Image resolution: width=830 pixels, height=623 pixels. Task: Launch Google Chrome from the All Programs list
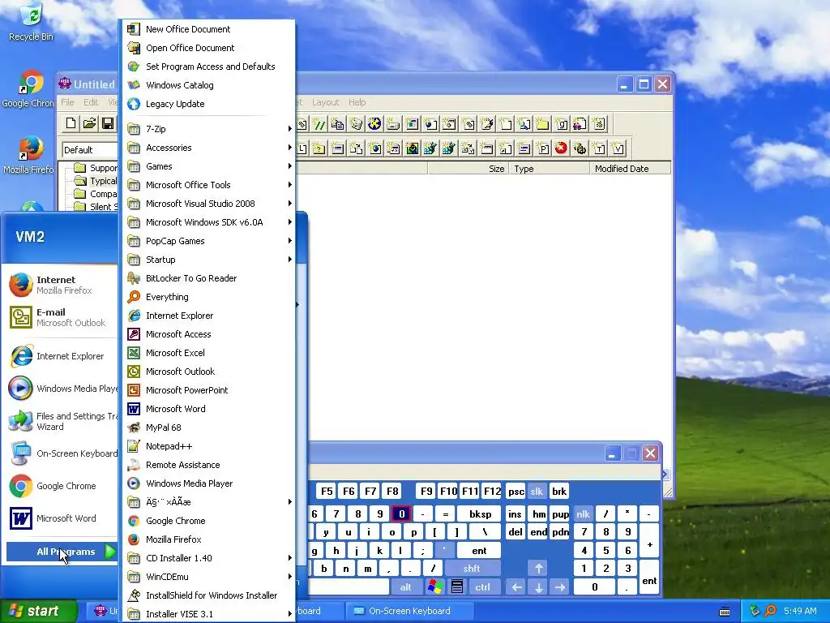tap(208, 521)
